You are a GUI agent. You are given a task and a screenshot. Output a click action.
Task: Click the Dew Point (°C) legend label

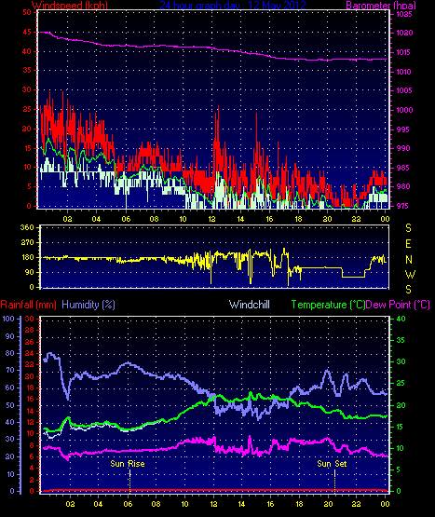pyautogui.click(x=398, y=305)
